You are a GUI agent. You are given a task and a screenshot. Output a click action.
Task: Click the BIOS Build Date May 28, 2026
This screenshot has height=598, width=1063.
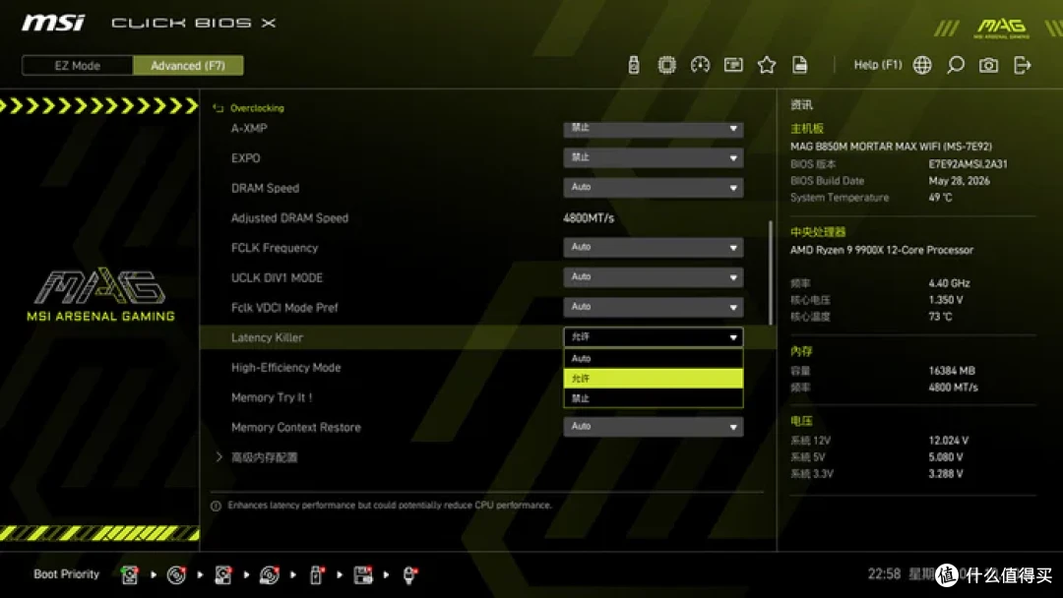[960, 181]
